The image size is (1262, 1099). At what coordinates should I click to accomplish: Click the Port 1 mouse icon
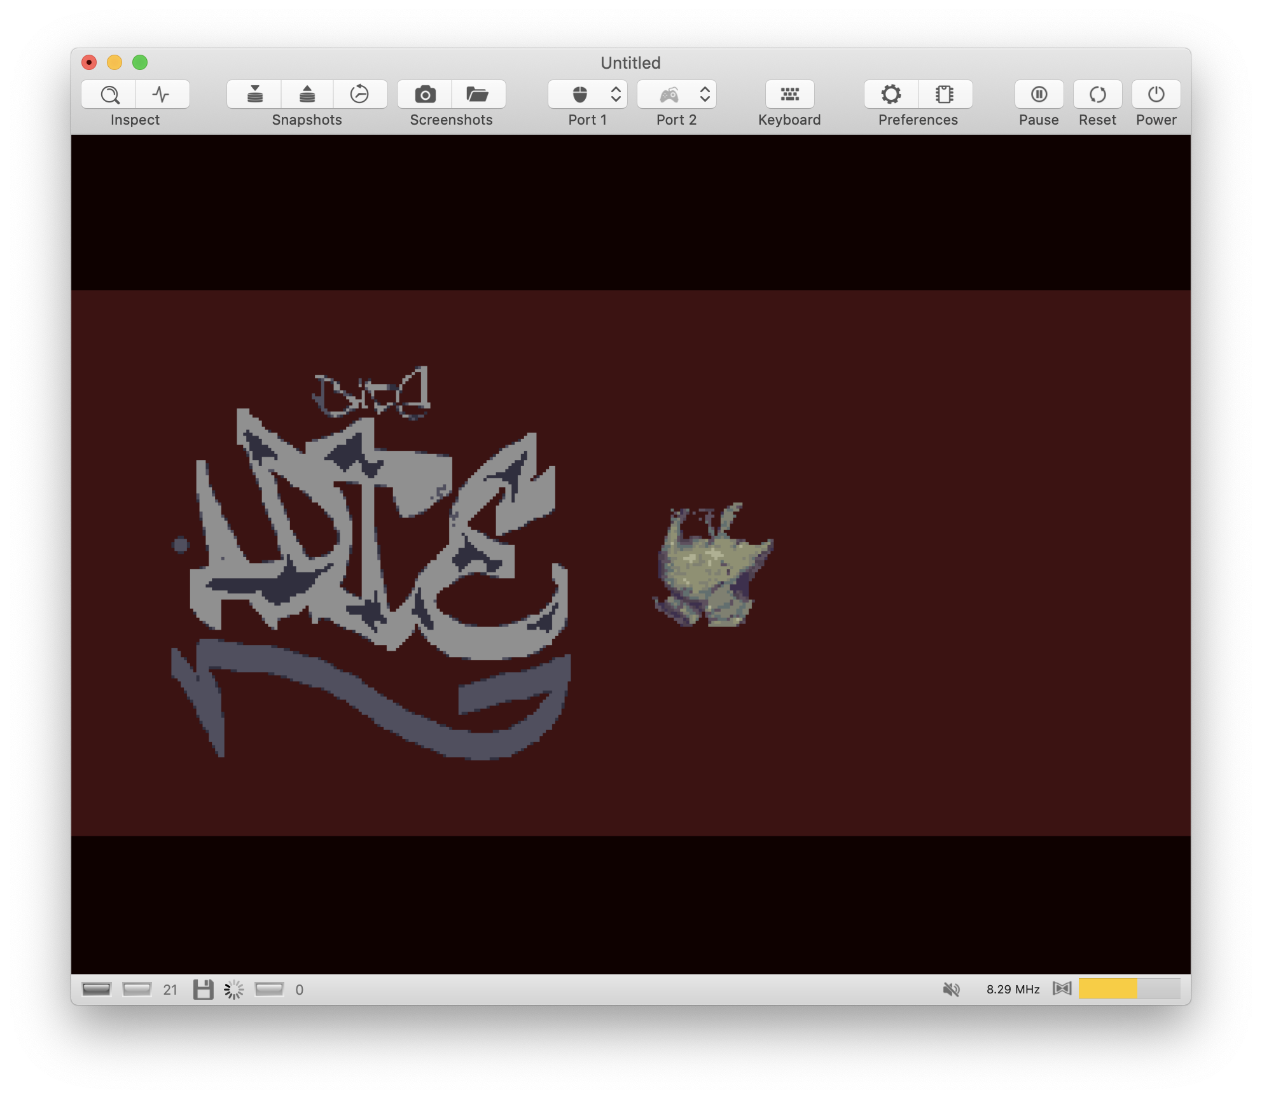(579, 94)
